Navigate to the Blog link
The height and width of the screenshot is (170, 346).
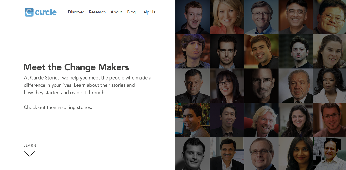coord(131,12)
